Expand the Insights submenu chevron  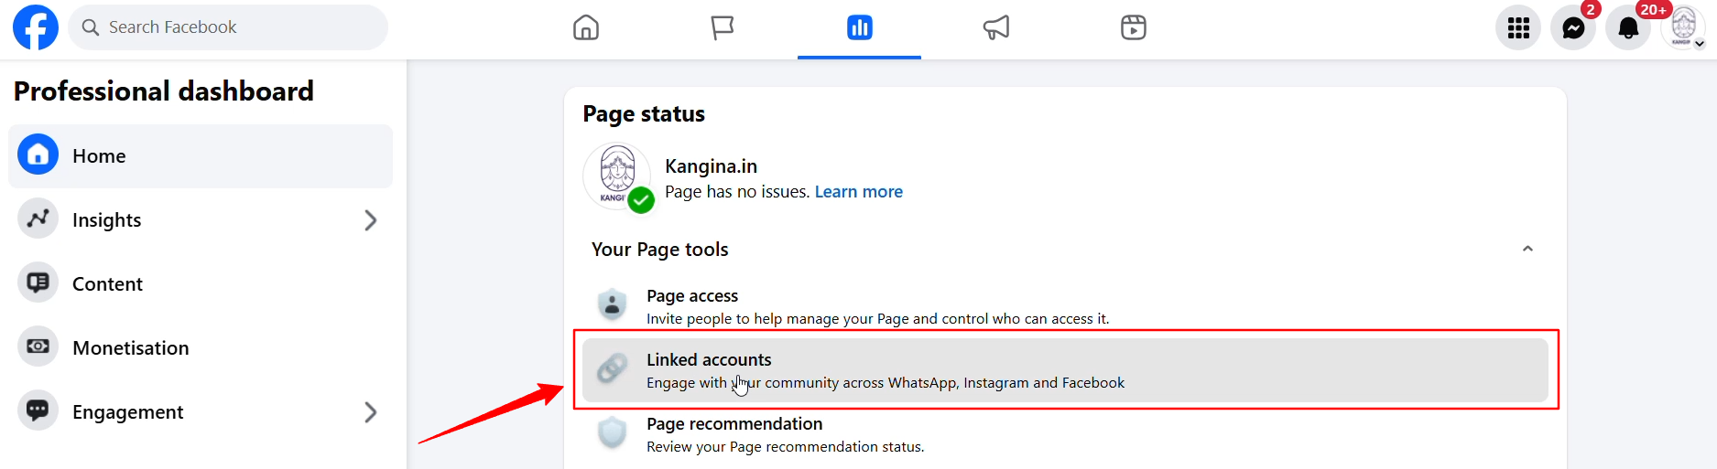point(370,220)
